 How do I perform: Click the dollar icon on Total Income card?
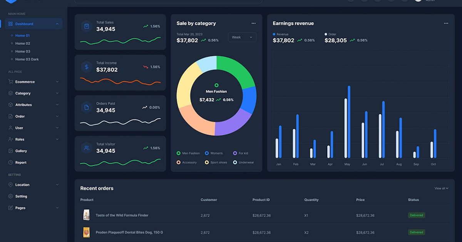pyautogui.click(x=86, y=67)
